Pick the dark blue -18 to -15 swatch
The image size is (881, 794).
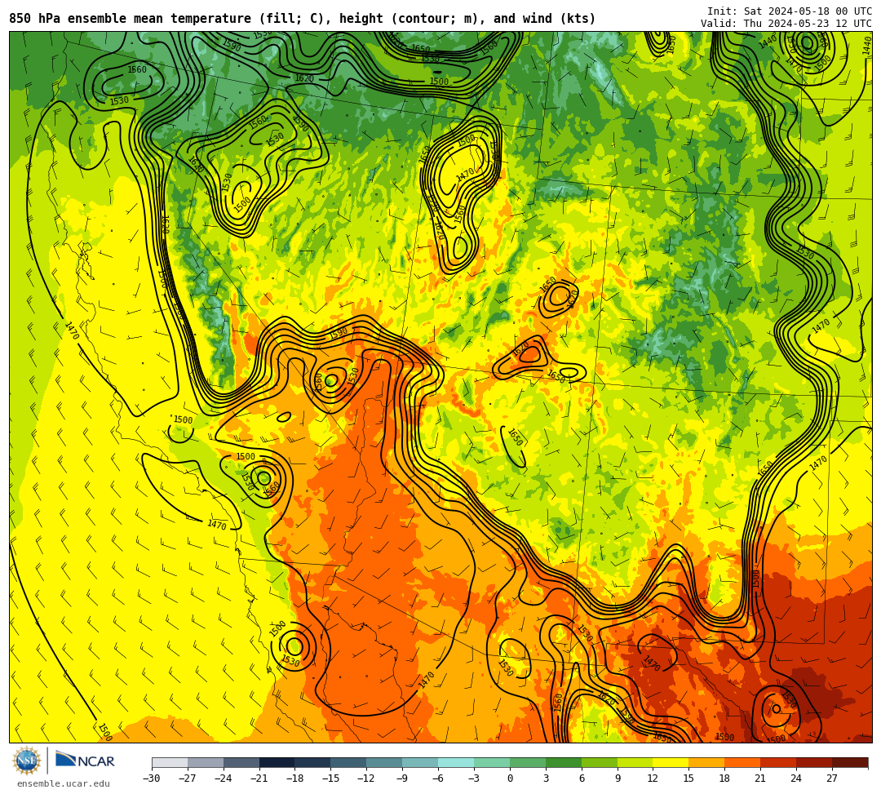point(313,762)
